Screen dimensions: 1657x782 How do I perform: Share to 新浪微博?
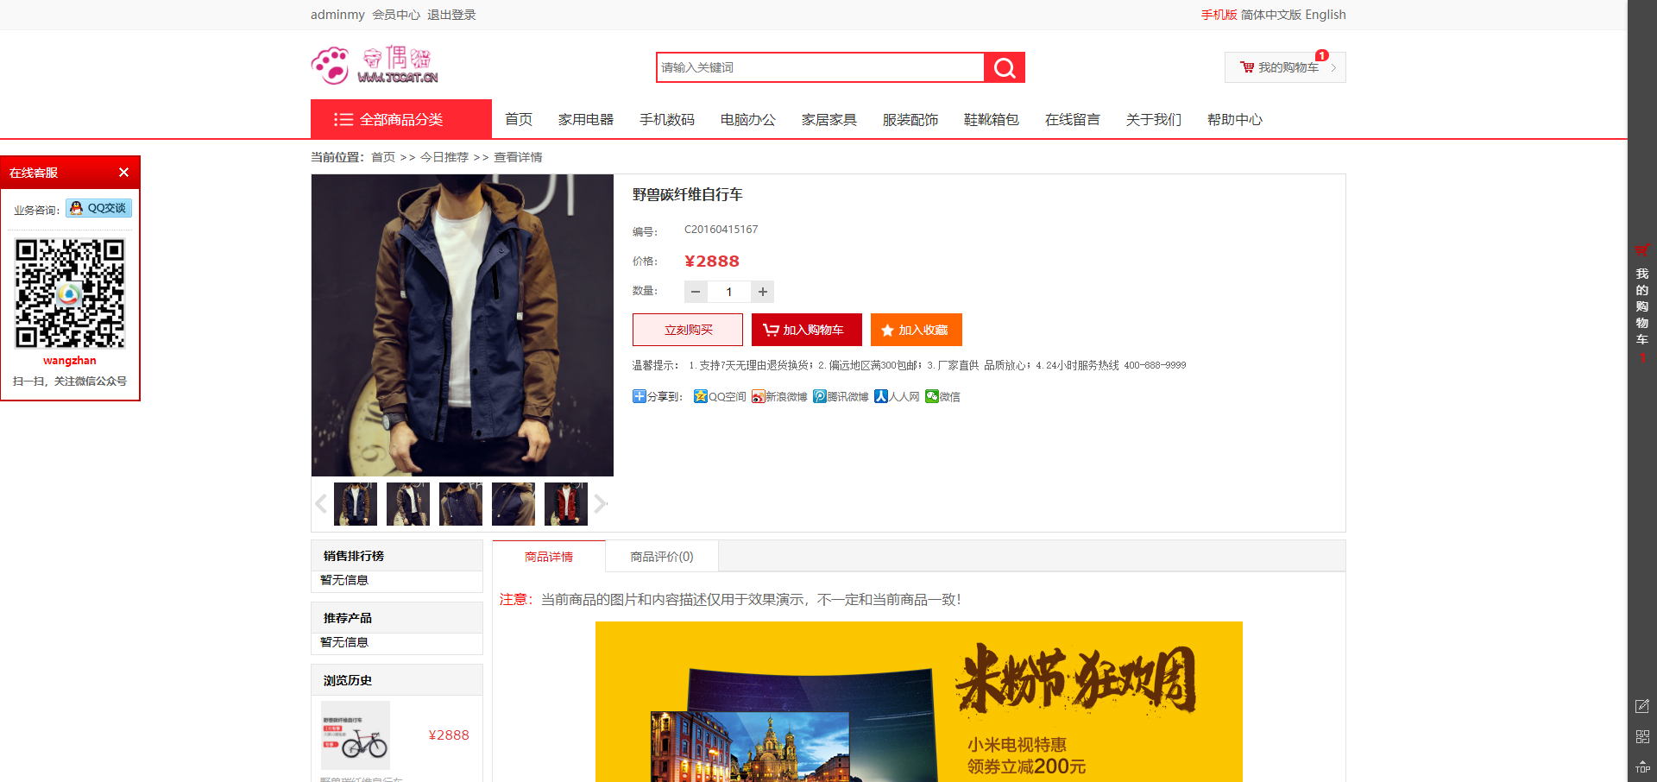(779, 396)
